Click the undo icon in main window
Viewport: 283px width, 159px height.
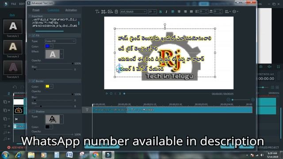coord(15,87)
